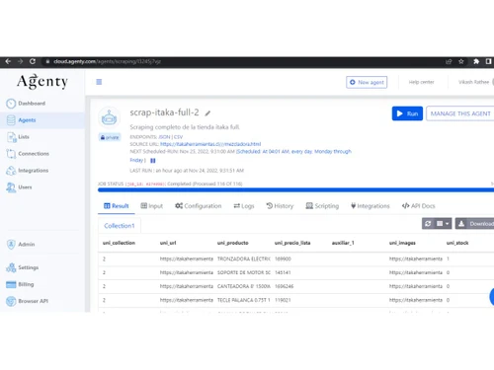Click the job ID text in job status
This screenshot has height=370, width=494.
click(145, 185)
